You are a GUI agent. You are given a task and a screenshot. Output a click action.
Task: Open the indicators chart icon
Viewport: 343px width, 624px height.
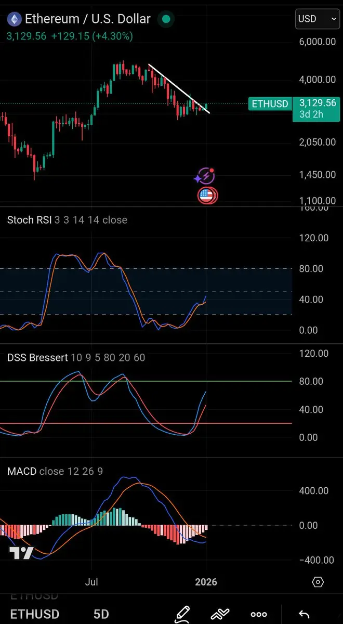click(x=220, y=614)
